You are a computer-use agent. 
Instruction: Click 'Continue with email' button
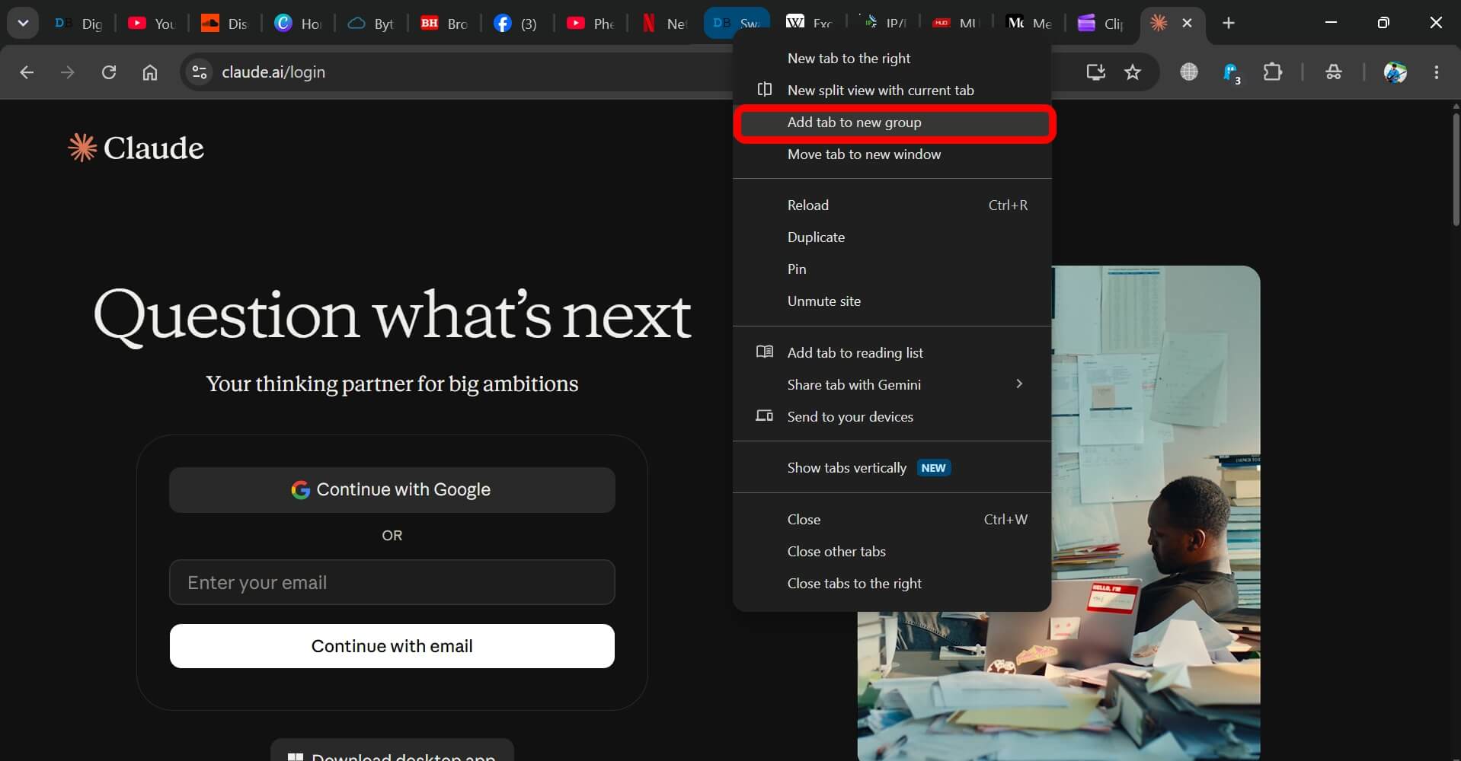tap(392, 646)
